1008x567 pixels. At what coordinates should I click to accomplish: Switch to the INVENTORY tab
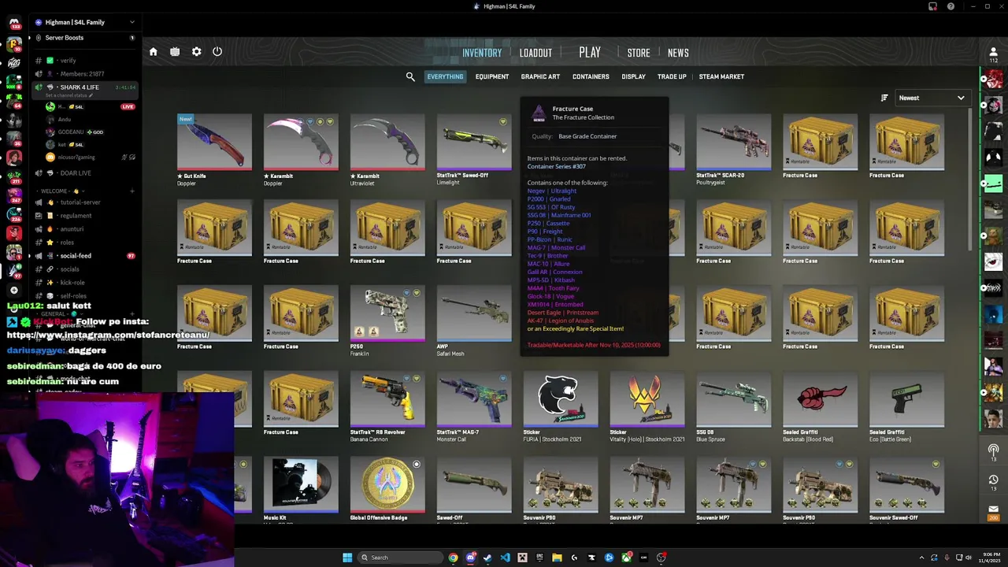coord(482,53)
